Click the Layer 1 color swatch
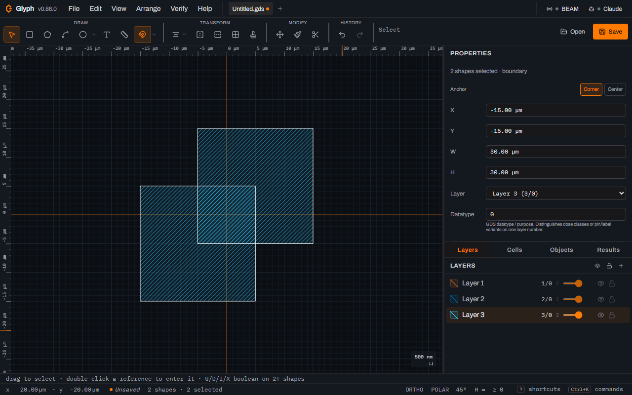Image resolution: width=632 pixels, height=395 pixels. click(x=454, y=283)
